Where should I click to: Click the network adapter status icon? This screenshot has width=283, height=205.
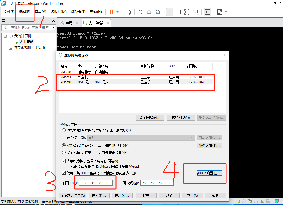[250, 201]
